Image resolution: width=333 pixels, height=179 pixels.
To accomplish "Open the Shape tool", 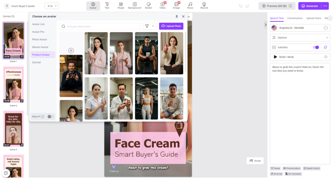I will 121,6.
